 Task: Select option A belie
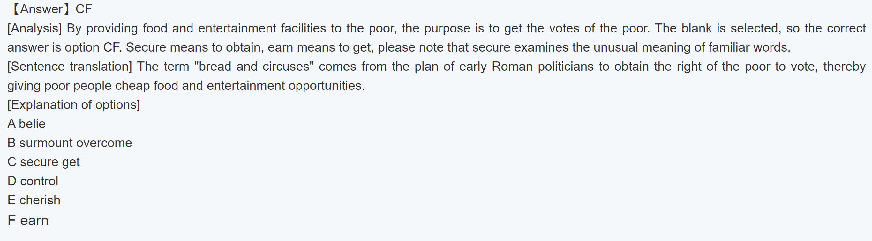pyautogui.click(x=26, y=124)
